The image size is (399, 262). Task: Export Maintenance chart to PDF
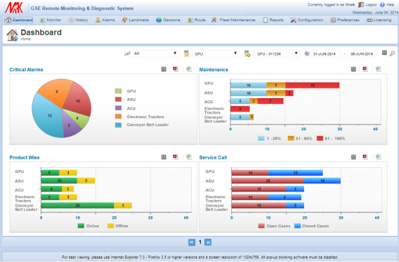point(365,69)
